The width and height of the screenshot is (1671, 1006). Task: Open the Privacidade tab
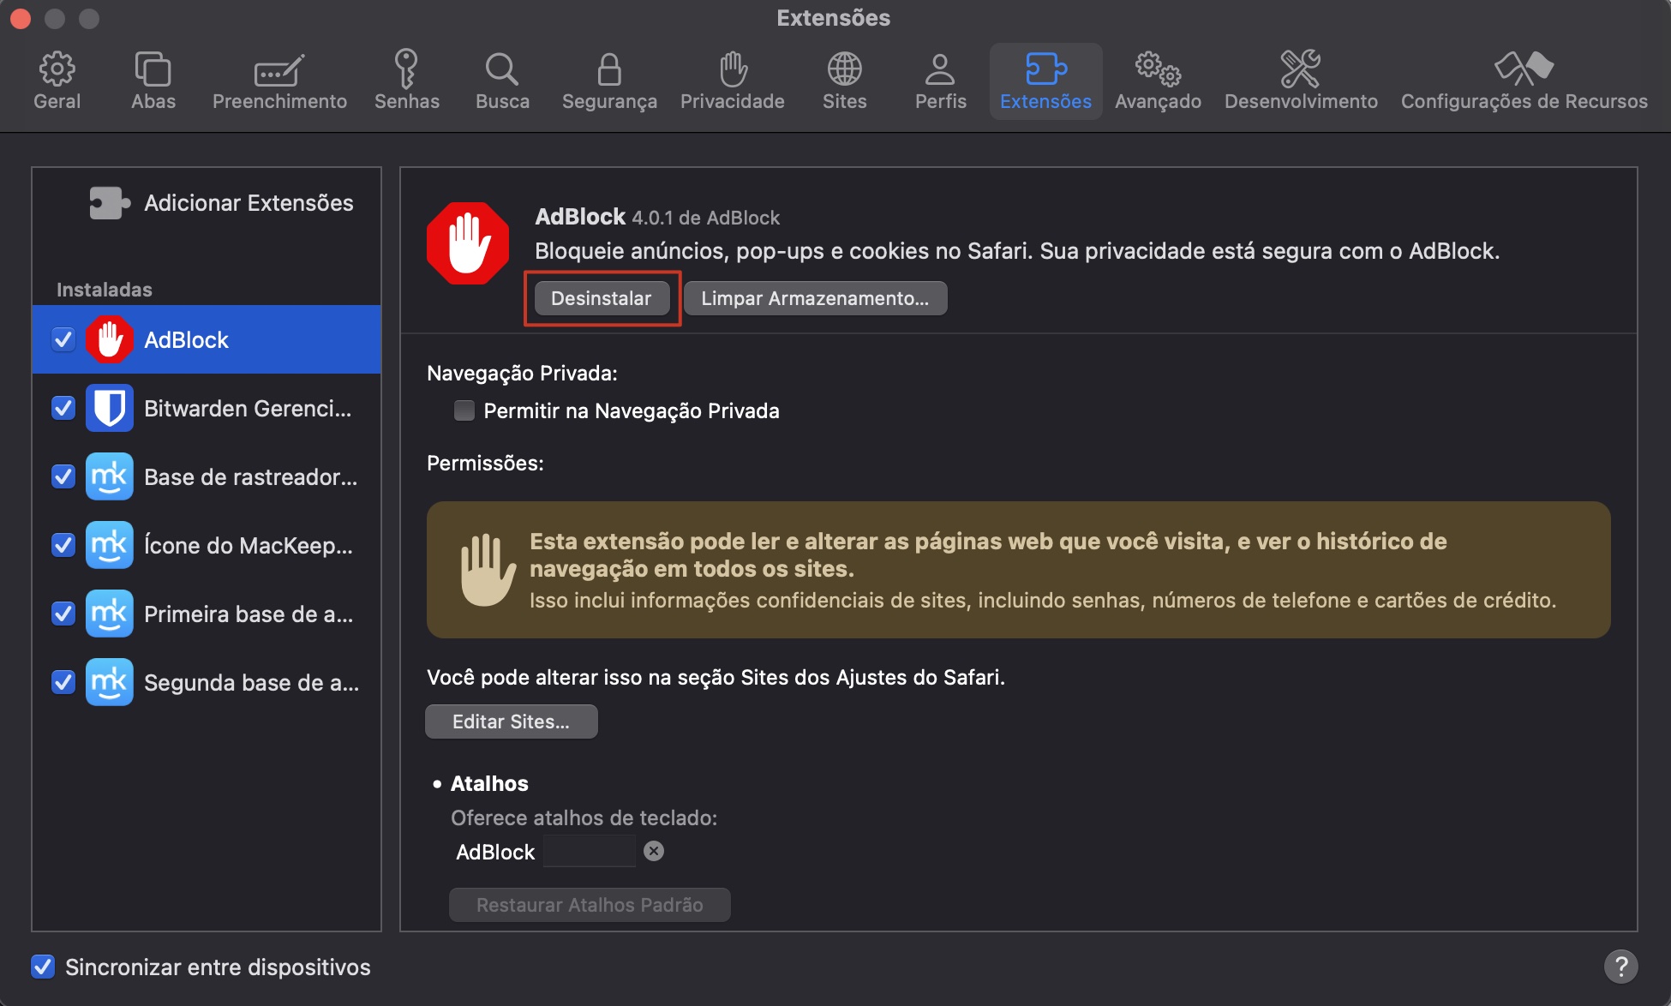click(x=733, y=81)
